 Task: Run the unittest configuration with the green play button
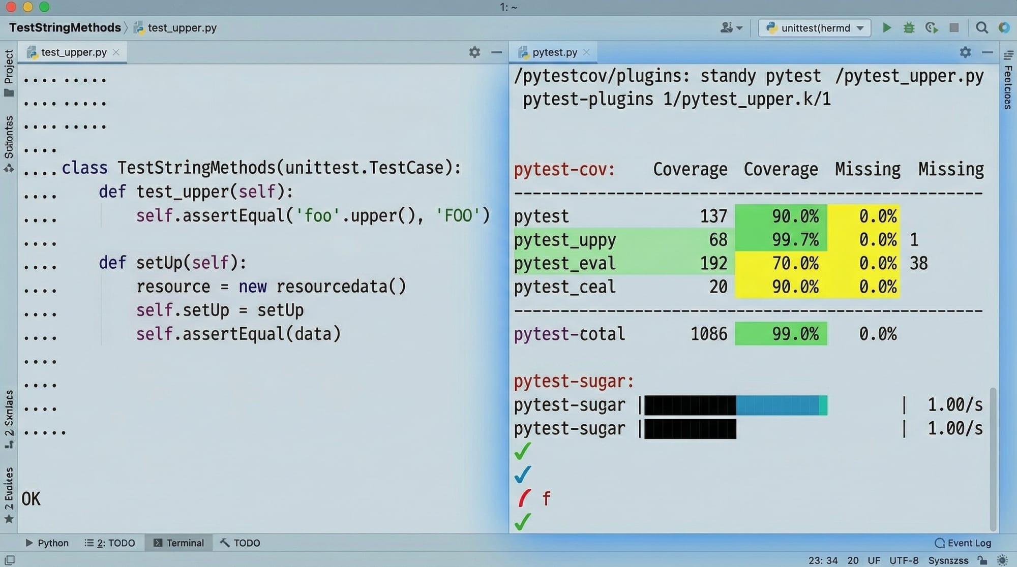[887, 27]
